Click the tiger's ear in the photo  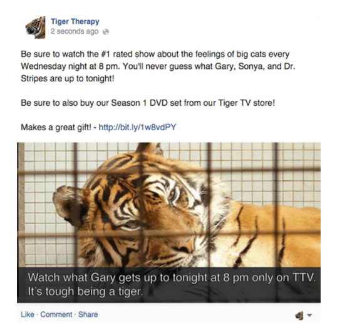pyautogui.click(x=67, y=205)
